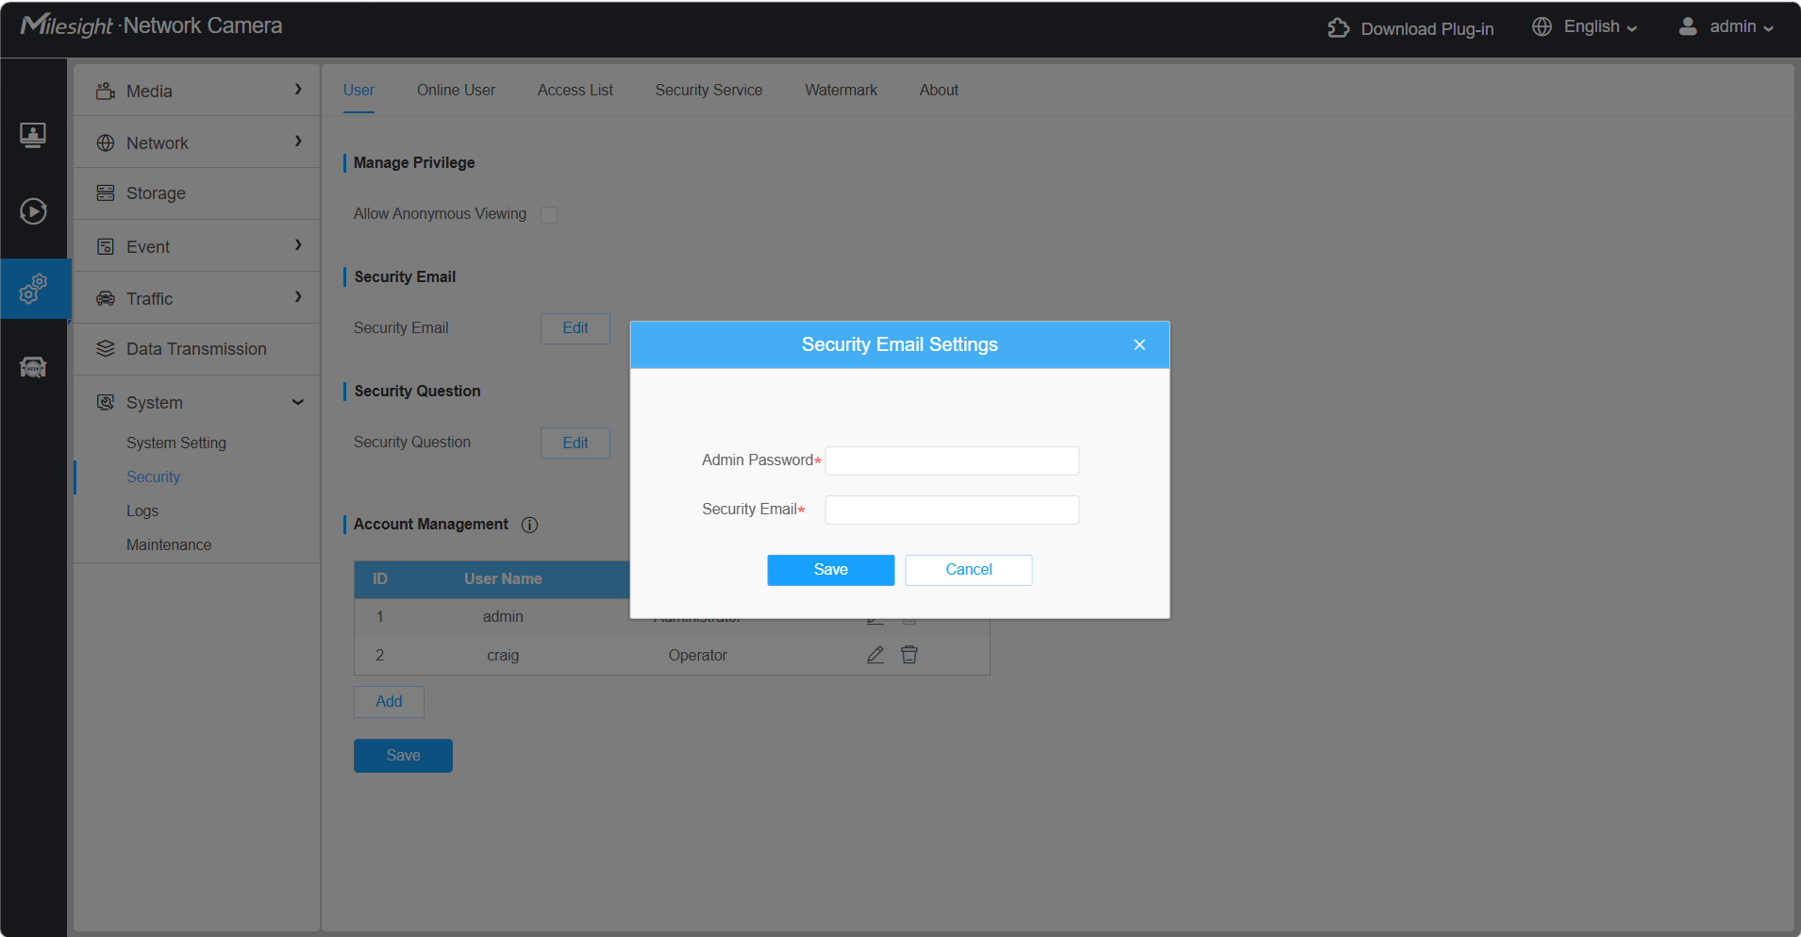
Task: Click Save in the email settings dialog
Action: (x=830, y=570)
